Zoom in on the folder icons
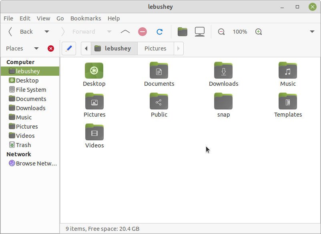This screenshot has height=234, width=321. pyautogui.click(x=258, y=32)
